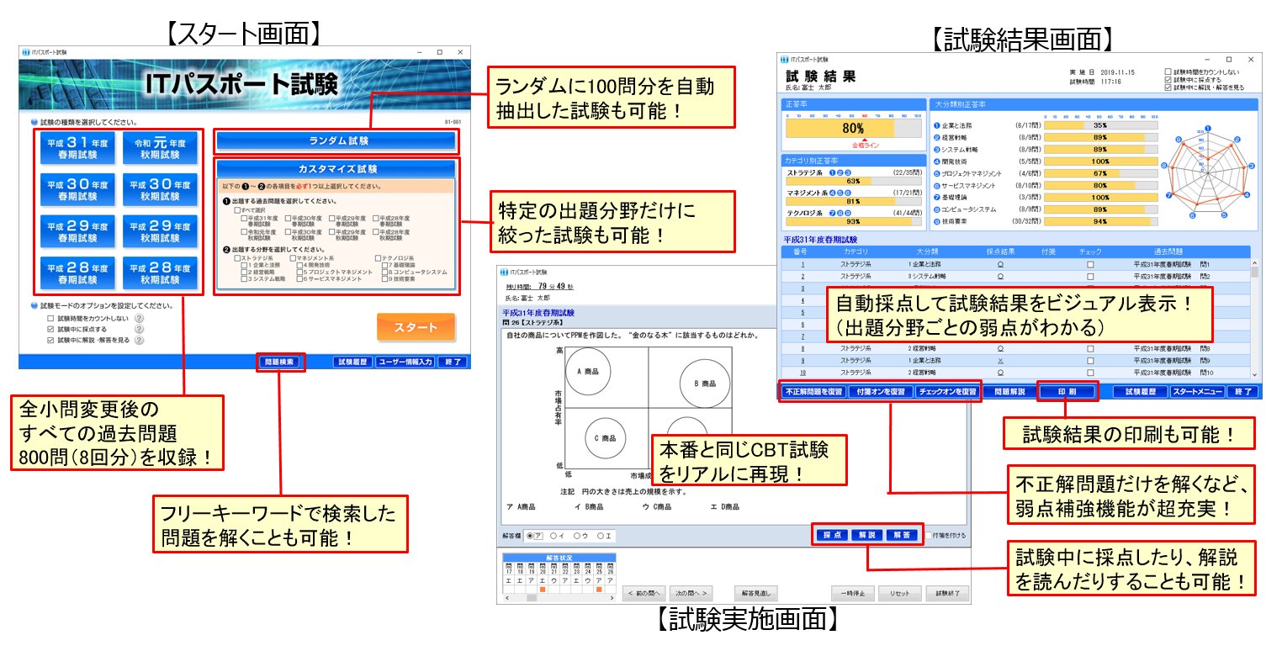Choose 平成28年度 秋期試験 exam tile

(x=161, y=273)
